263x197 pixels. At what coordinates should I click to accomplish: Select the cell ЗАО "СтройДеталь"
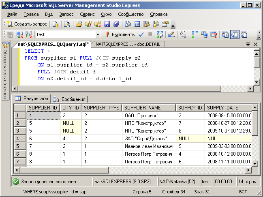[x=149, y=139]
